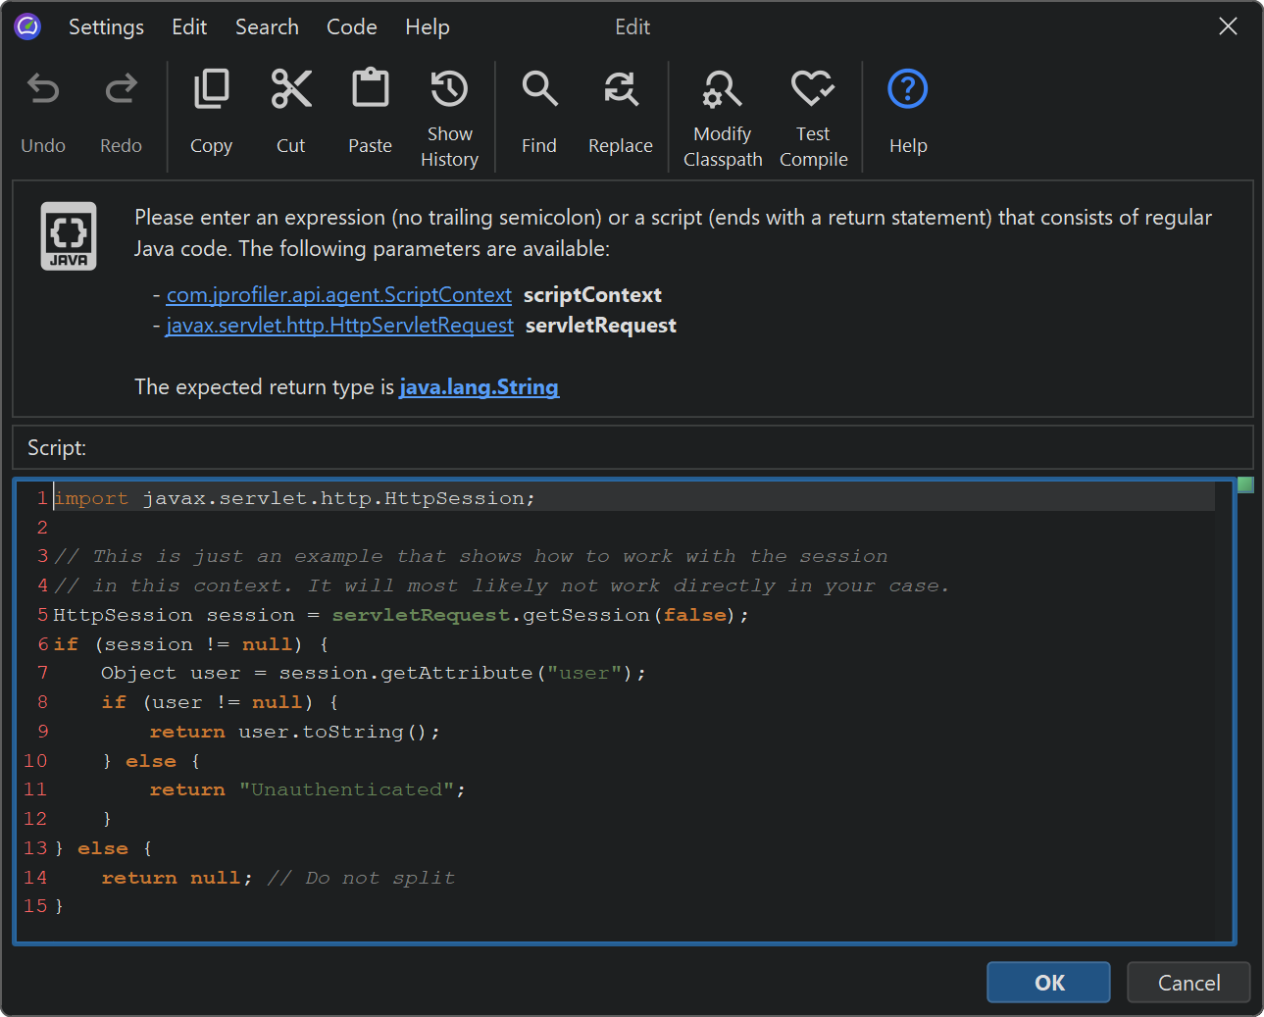The image size is (1264, 1017).
Task: Follow the com.jprofiler.api.agent.ScriptContext link
Action: (339, 295)
